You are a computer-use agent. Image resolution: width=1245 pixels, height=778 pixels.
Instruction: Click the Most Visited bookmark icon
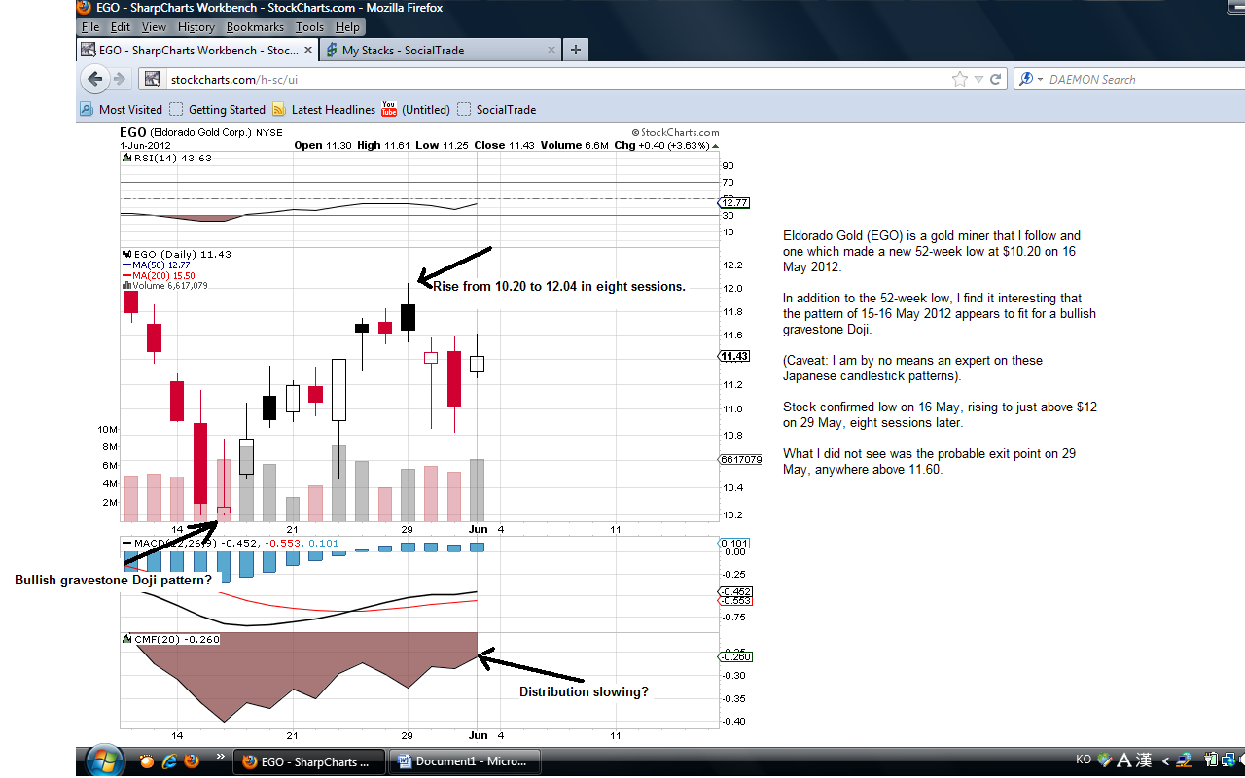(x=86, y=110)
